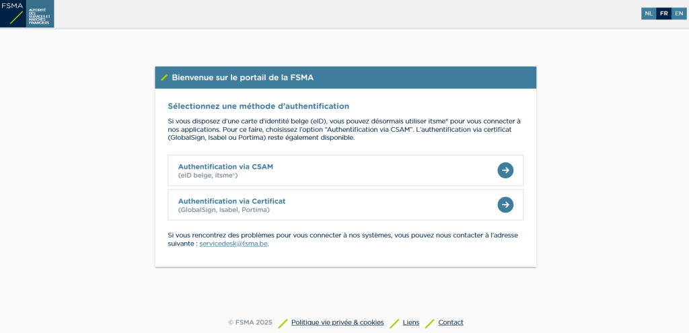Viewport: 689px width, 333px height.
Task: Click the eID belge, itsme subtitle
Action: [x=208, y=176]
